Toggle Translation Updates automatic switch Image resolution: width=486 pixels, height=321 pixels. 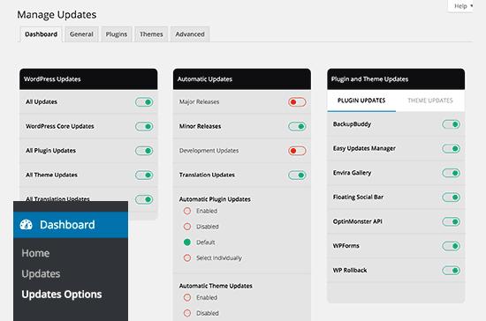(297, 175)
